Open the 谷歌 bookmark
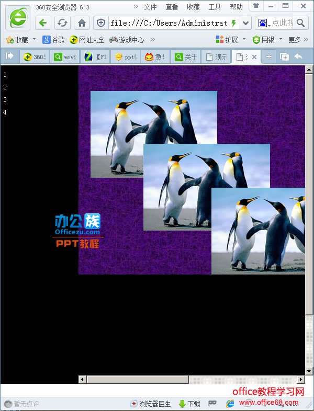 pyautogui.click(x=53, y=40)
